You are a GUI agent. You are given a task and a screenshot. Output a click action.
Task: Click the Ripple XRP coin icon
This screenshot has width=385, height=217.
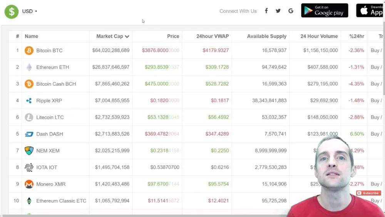coord(29,100)
